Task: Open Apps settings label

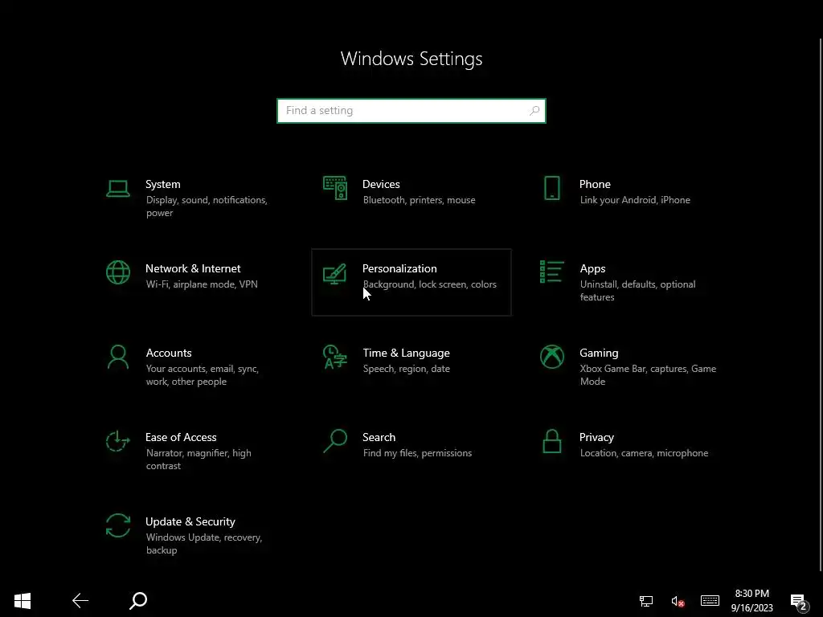Action: (592, 269)
